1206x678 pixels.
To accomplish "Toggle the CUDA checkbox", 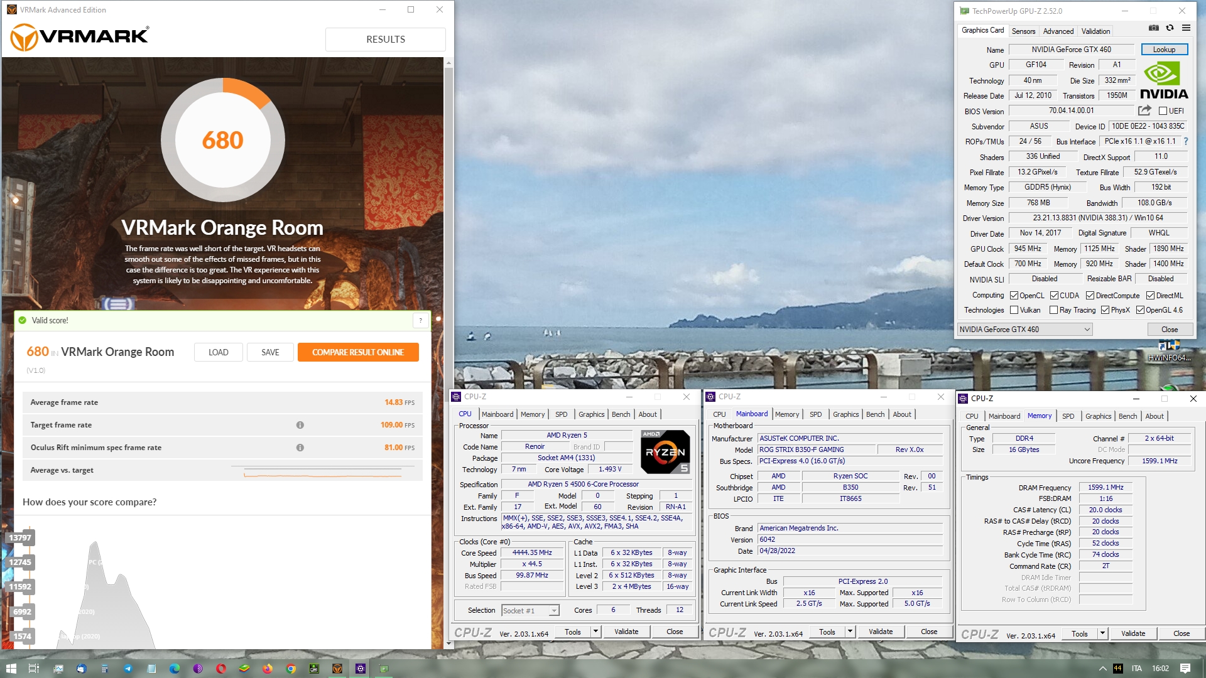I will [1054, 296].
